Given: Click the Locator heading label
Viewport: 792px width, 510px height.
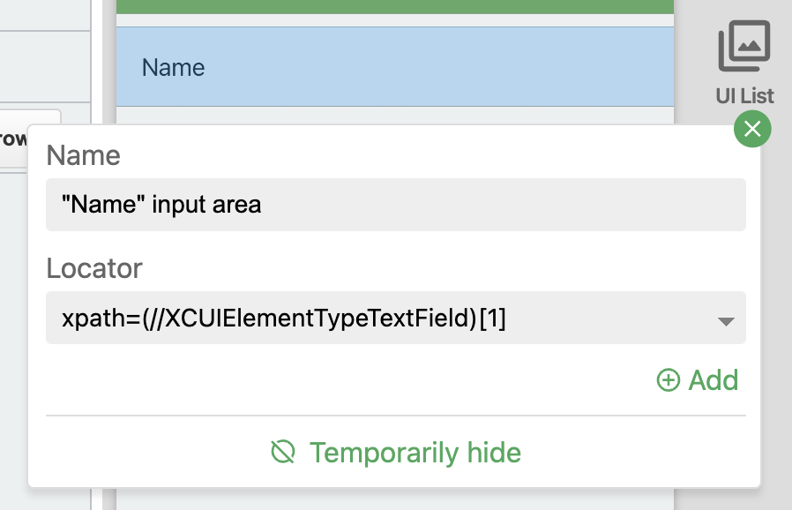Looking at the screenshot, I should 94,268.
